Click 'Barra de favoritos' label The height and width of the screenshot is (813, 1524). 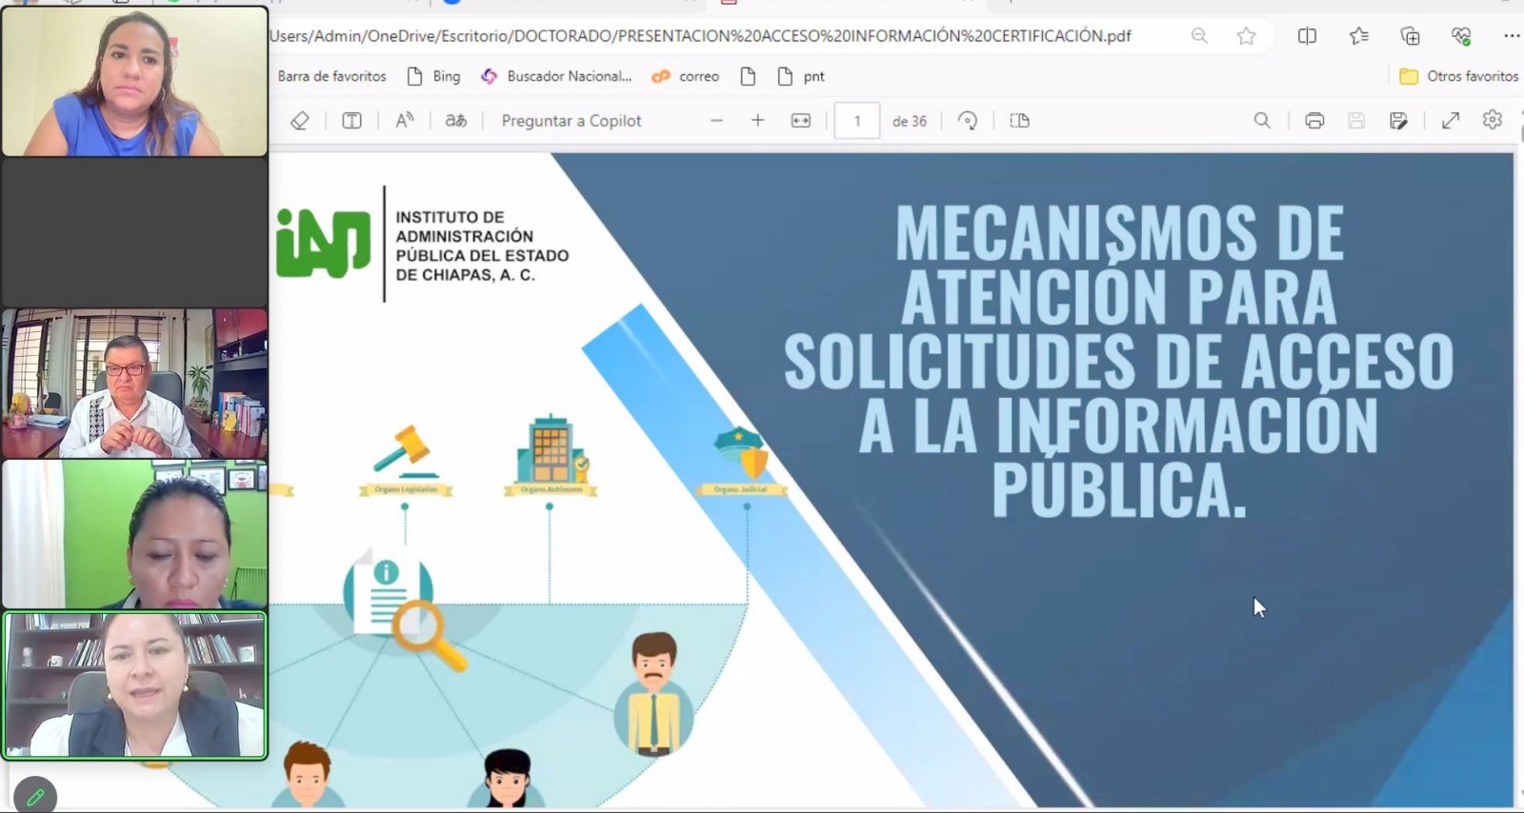click(331, 76)
